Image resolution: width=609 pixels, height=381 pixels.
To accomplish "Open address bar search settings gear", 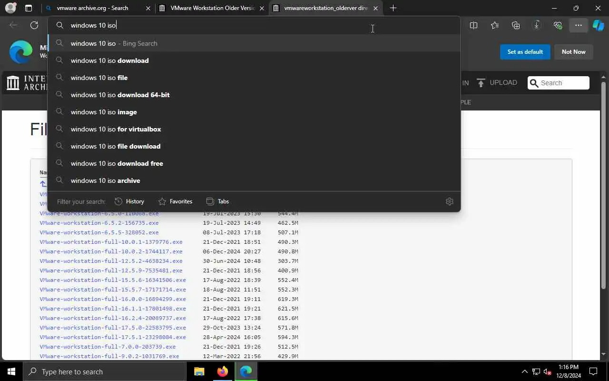I will tap(450, 201).
